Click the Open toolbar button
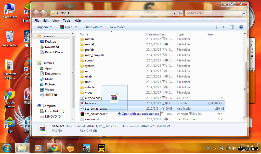Viewport: 261px width, 154px height. point(66,27)
